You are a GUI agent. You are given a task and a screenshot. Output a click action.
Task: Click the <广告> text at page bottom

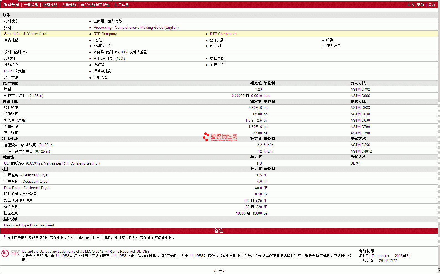219,271
